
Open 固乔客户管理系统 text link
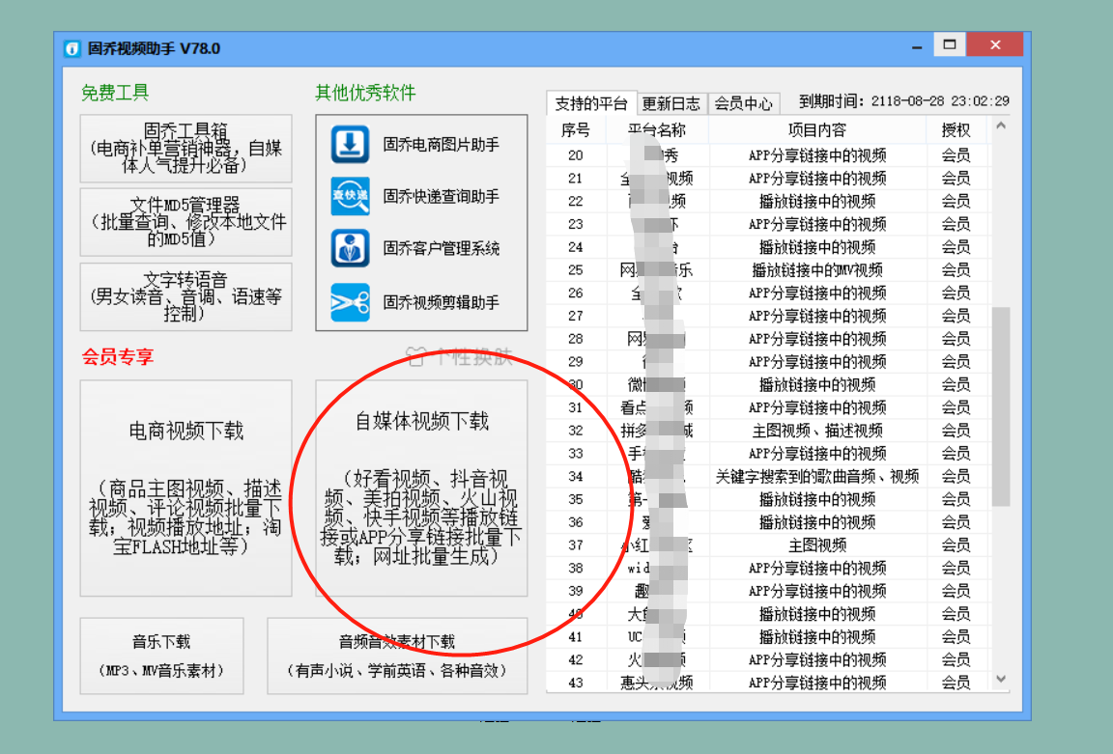pyautogui.click(x=441, y=248)
